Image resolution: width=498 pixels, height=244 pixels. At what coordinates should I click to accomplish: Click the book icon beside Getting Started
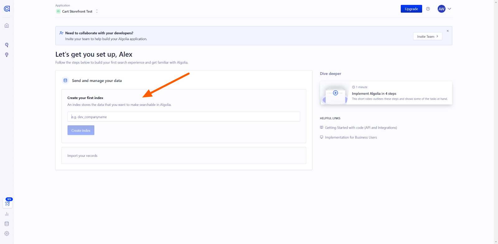tap(322, 127)
